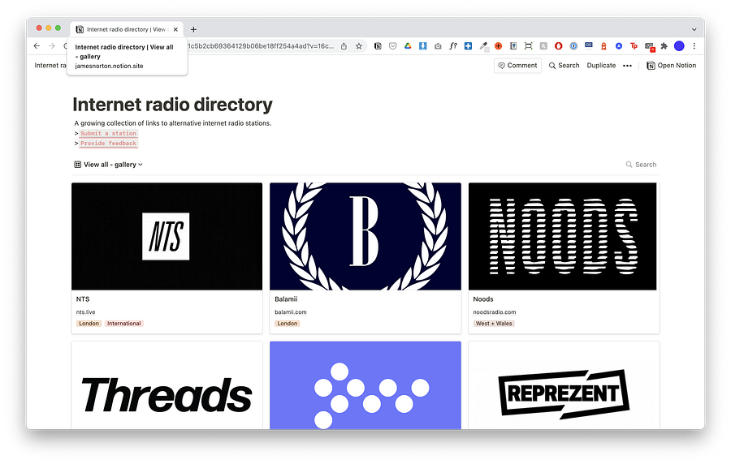Open the Reprezent station card
The height and width of the screenshot is (464, 731).
point(564,385)
